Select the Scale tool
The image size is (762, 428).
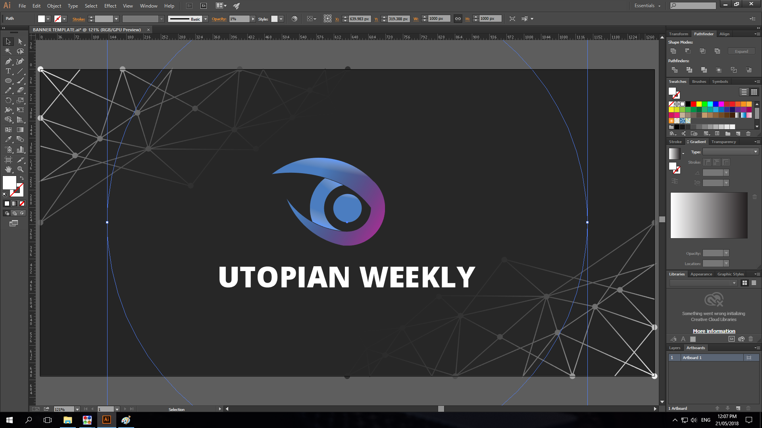pyautogui.click(x=20, y=100)
